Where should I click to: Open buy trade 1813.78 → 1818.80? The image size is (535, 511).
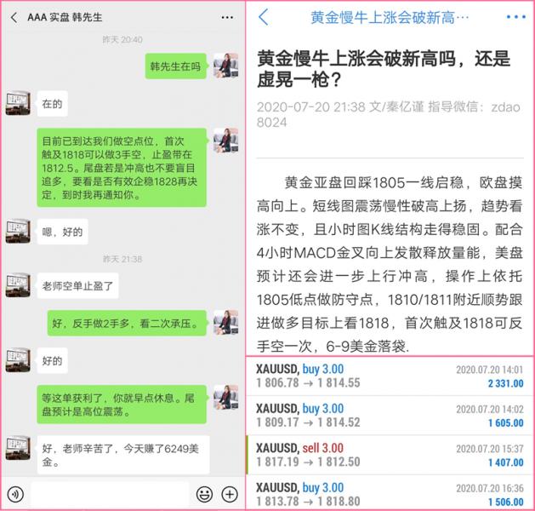coord(390,492)
